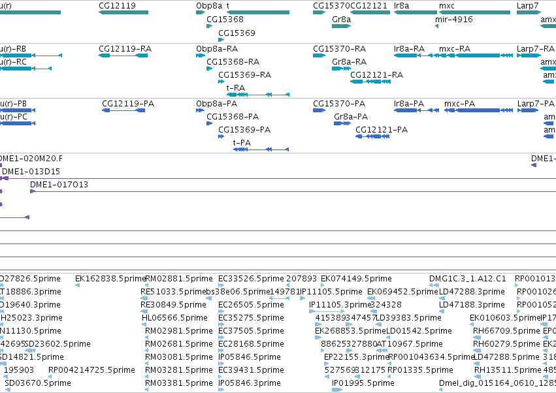The height and width of the screenshot is (393, 556).
Task: Select the mxc-PA protein label
Action: point(459,104)
